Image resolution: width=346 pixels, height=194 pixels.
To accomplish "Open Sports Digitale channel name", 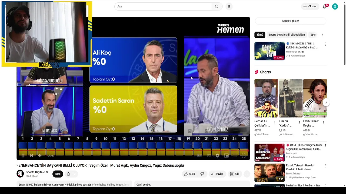I will click(x=35, y=172).
